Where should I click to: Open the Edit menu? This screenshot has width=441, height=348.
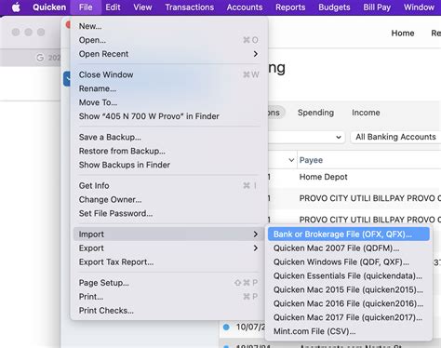(x=113, y=7)
